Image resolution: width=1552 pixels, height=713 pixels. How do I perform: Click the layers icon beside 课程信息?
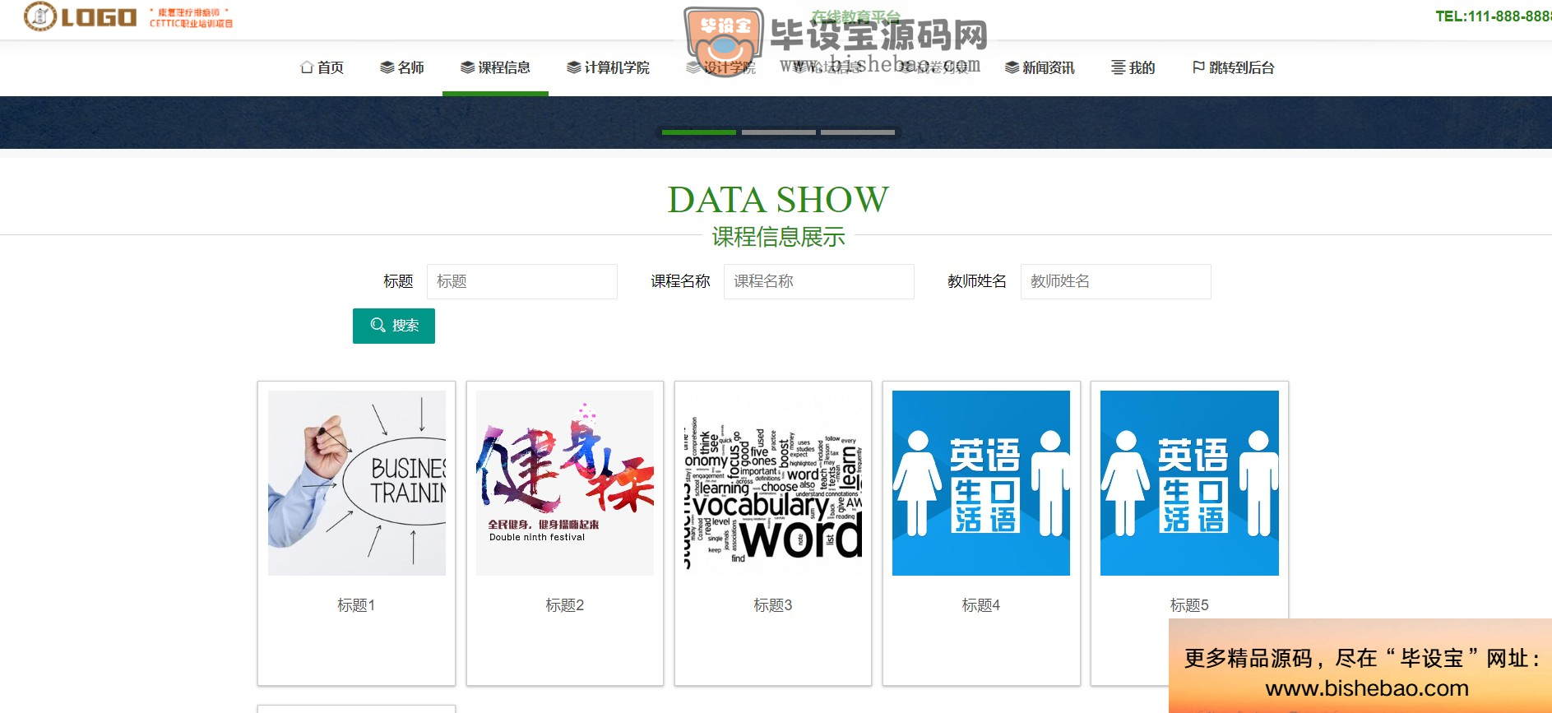pyautogui.click(x=468, y=67)
